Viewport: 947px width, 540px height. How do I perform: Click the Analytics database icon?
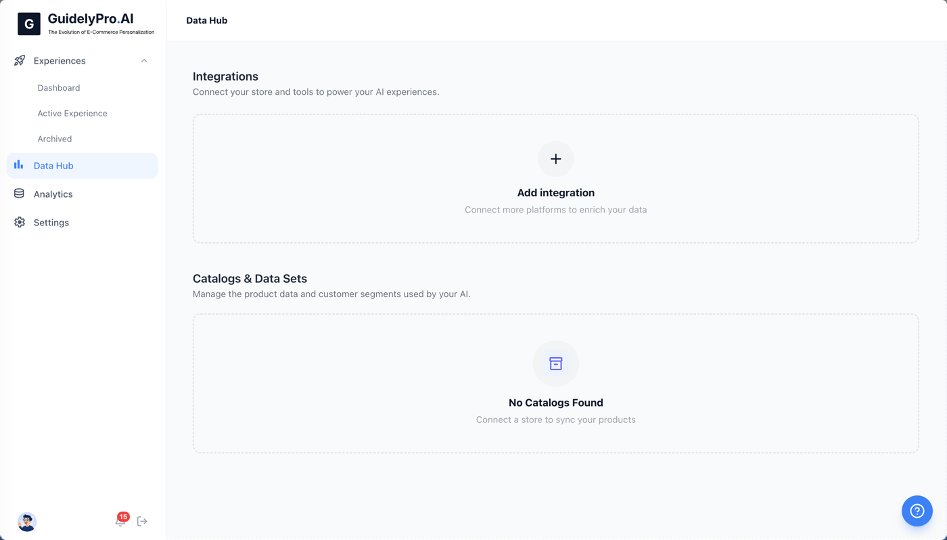pyautogui.click(x=19, y=194)
